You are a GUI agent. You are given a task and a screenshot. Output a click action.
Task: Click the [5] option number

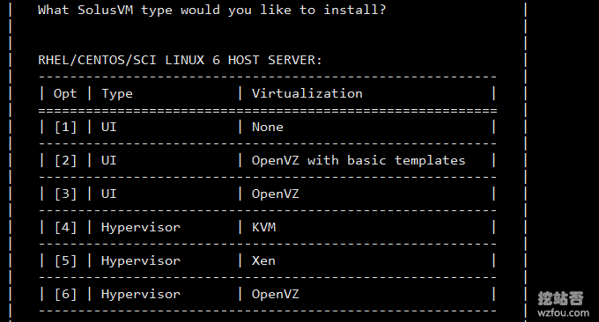(65, 261)
